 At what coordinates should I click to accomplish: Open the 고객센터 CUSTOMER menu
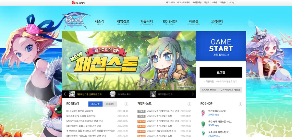217,22
